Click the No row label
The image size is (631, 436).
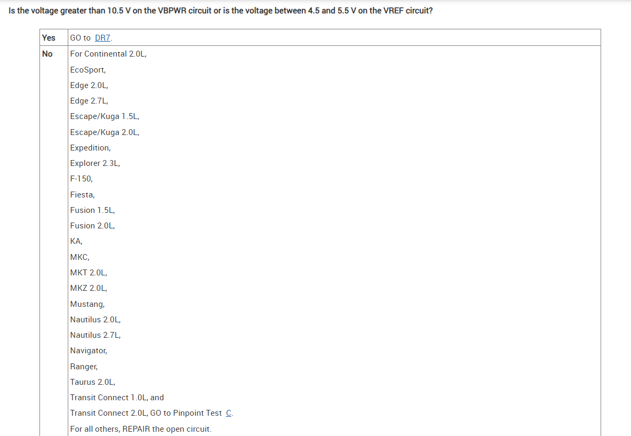[47, 54]
